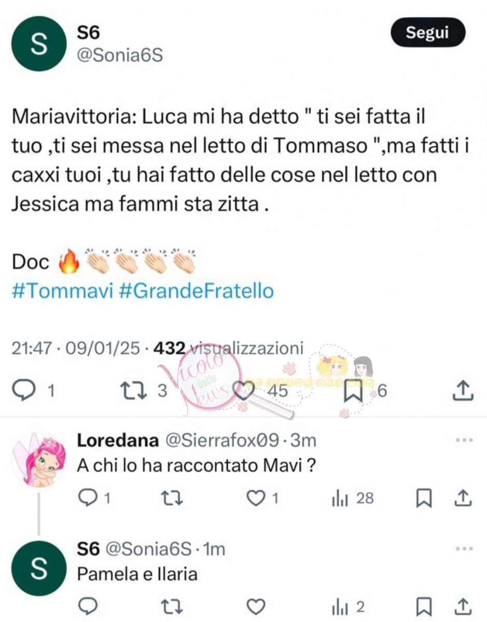This screenshot has height=622, width=487.
Task: Open the #GrandeFratello hashtag
Action: [196, 291]
